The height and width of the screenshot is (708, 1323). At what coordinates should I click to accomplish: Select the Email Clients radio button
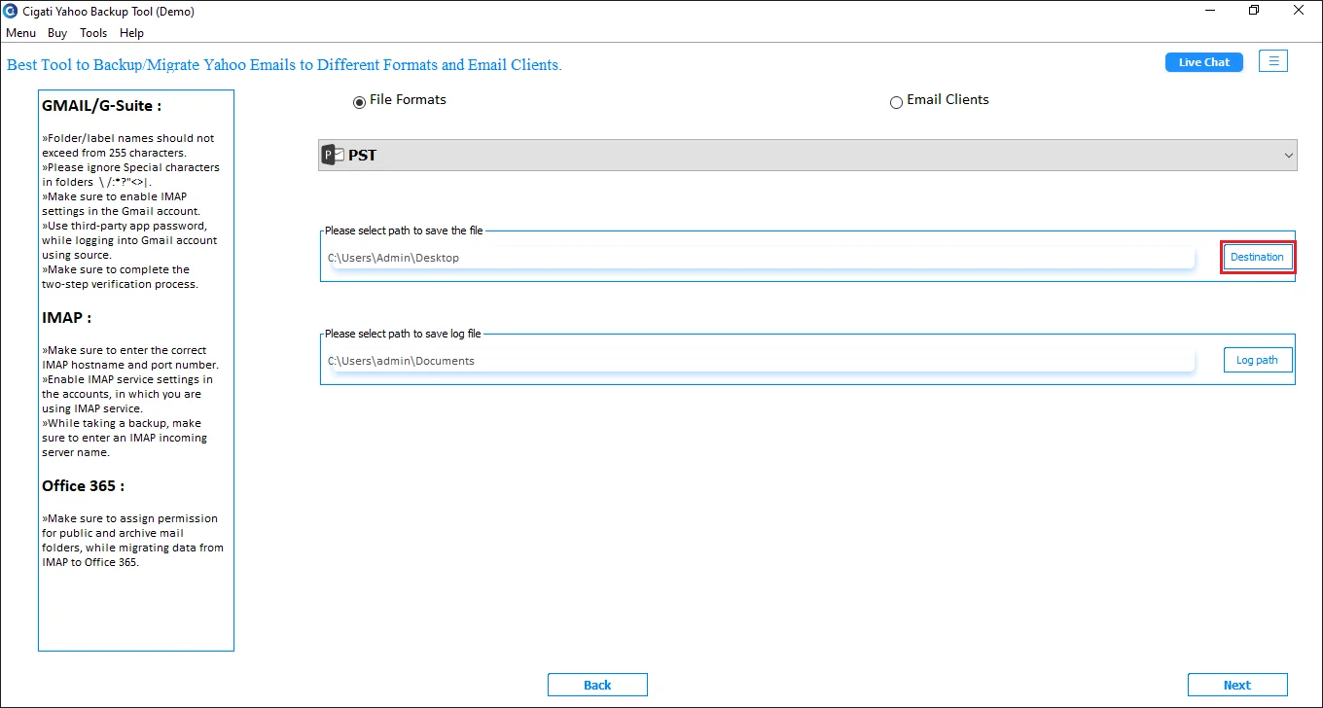pos(896,102)
